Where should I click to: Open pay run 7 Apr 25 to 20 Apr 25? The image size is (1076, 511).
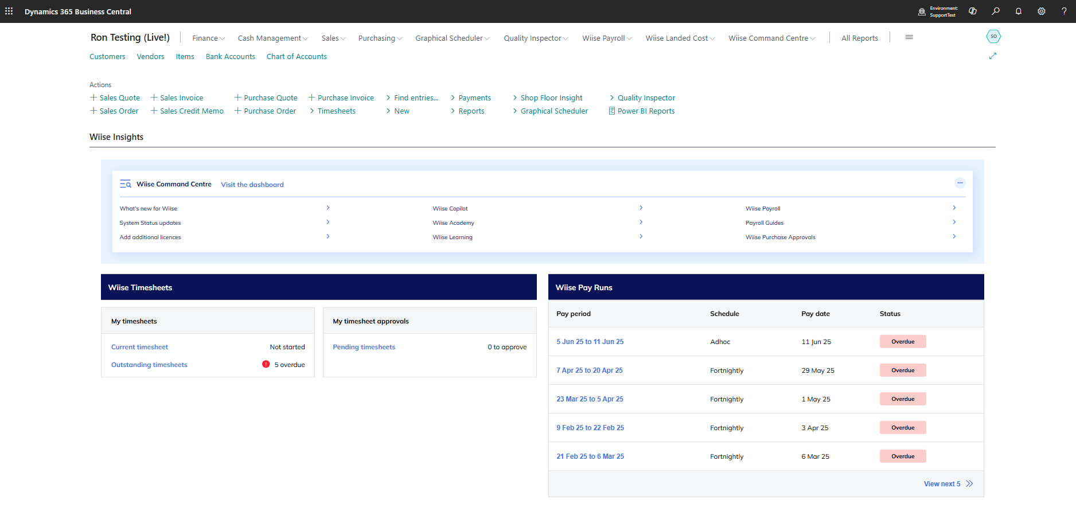pyautogui.click(x=590, y=370)
